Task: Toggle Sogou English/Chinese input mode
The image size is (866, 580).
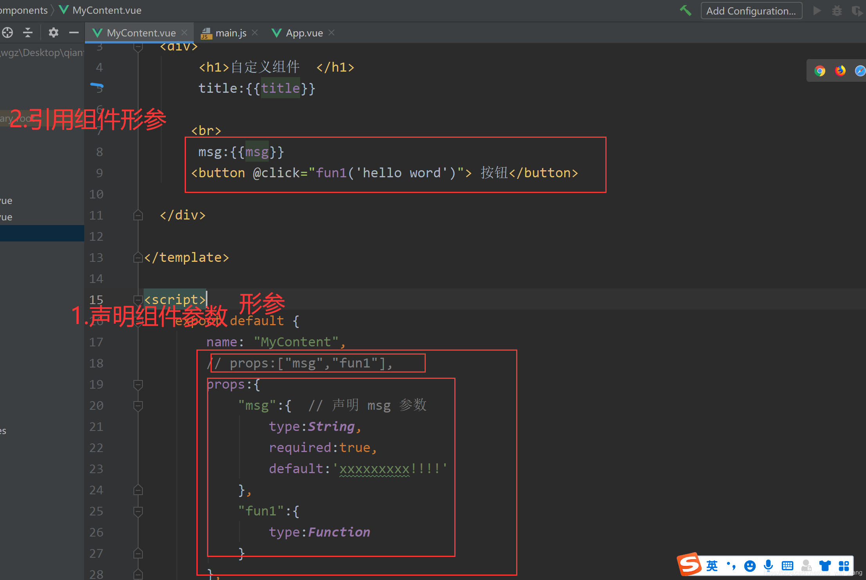Action: click(712, 566)
